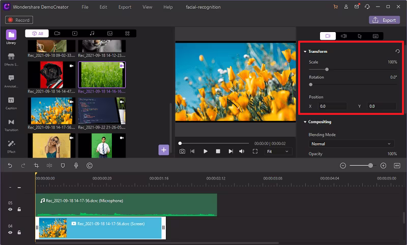Click the timeline zoom slider handle
This screenshot has height=245, width=407.
[371, 165]
